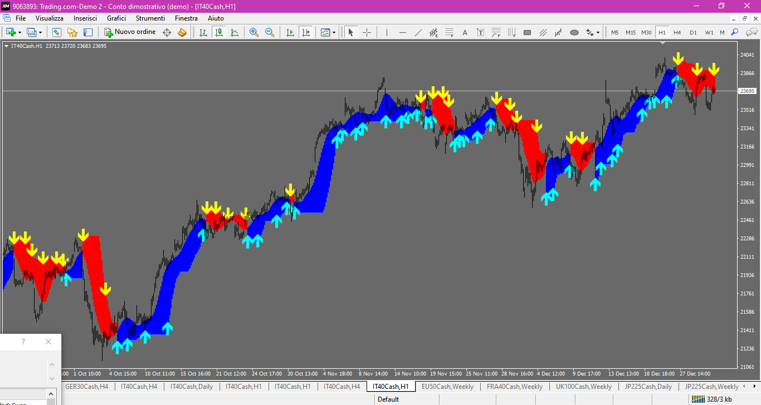This screenshot has height=405, width=761.
Task: Select the parallel lines channel tool
Action: [x=543, y=32]
